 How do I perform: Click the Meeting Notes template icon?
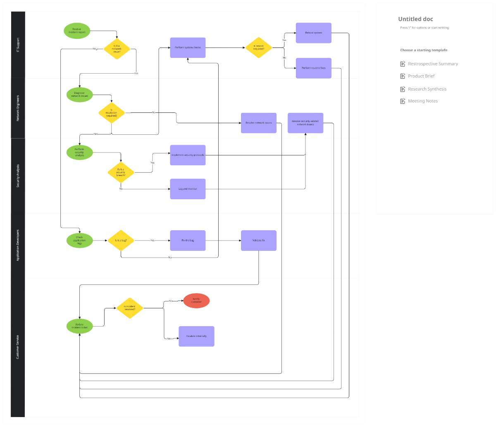402,101
